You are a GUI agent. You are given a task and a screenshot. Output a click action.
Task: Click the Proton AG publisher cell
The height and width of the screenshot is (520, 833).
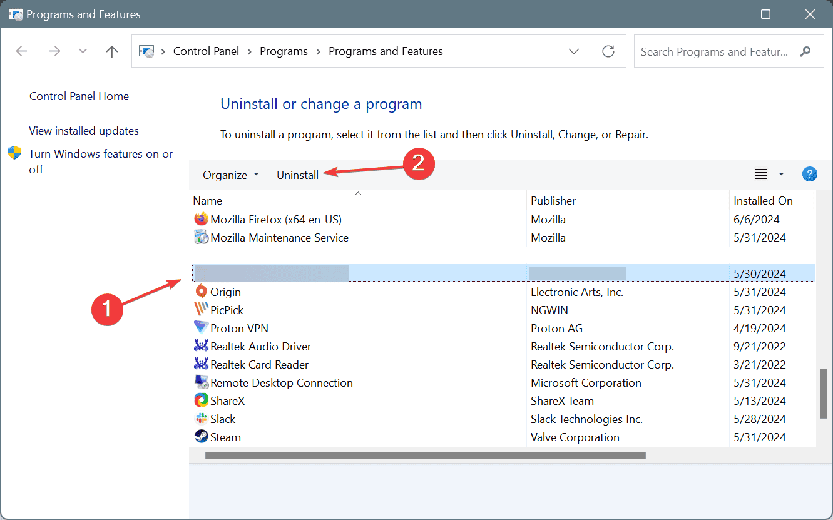tap(557, 329)
